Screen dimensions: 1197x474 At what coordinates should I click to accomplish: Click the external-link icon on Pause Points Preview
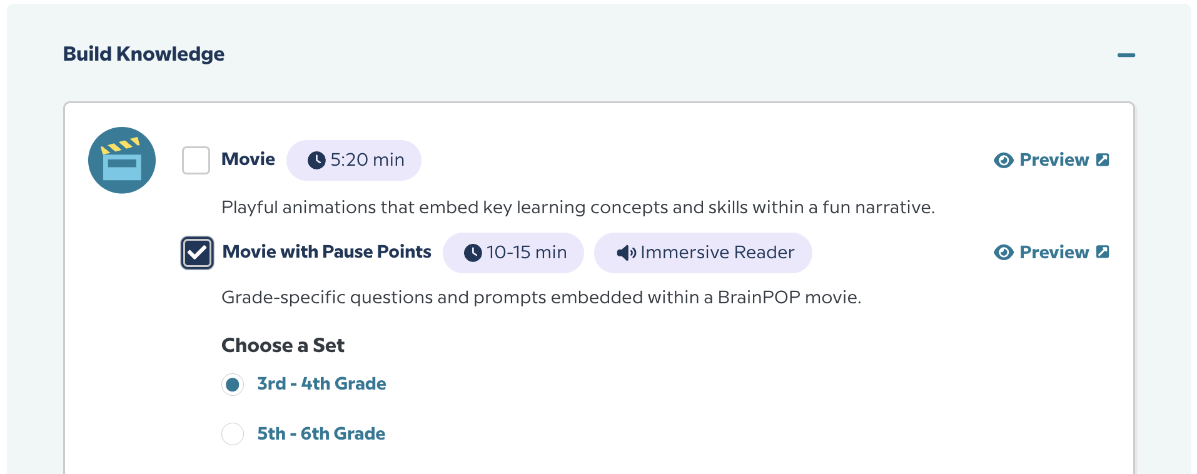[x=1103, y=252]
